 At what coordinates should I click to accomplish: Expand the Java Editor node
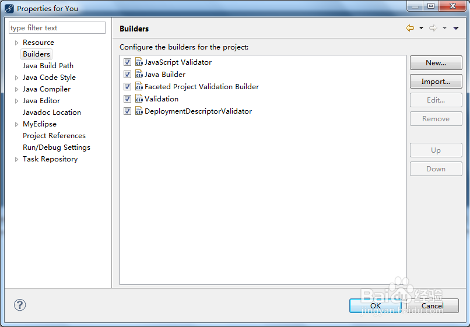point(16,101)
